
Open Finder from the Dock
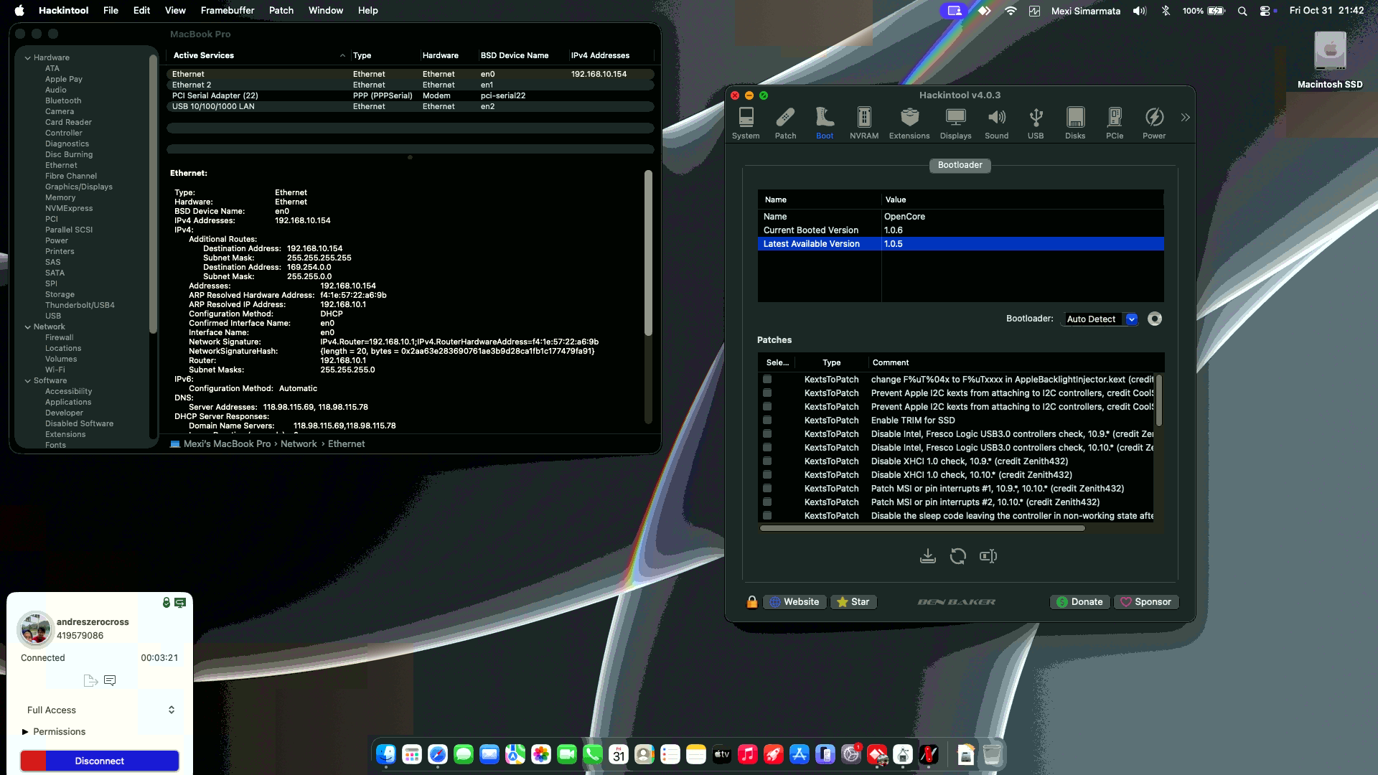(x=386, y=754)
